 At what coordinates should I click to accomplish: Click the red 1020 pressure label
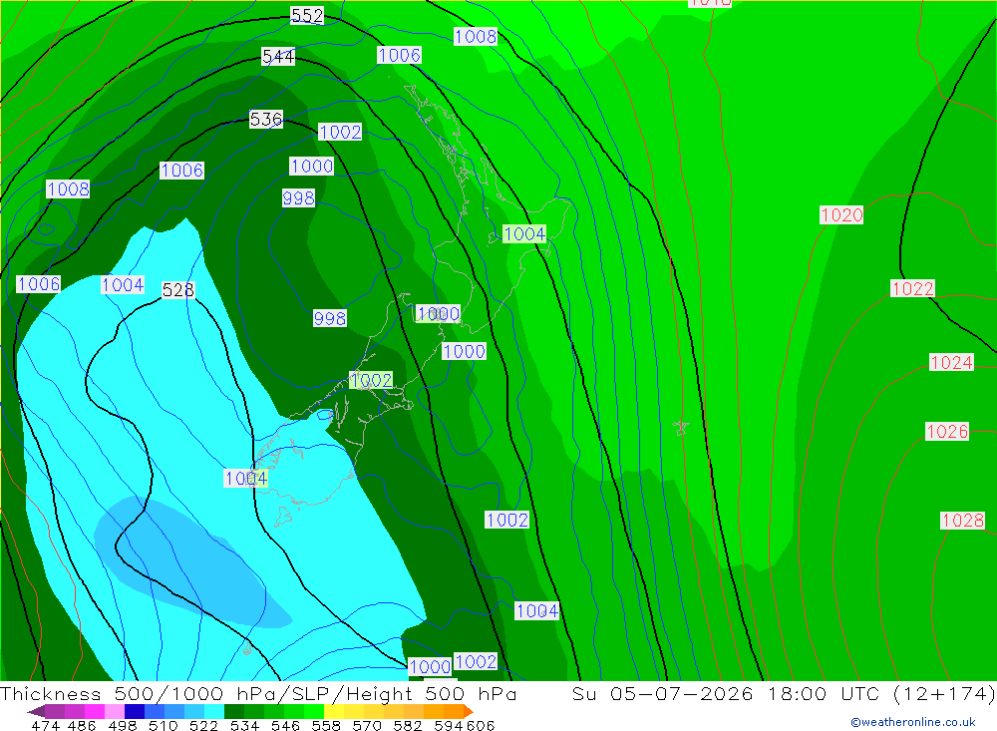pos(841,215)
